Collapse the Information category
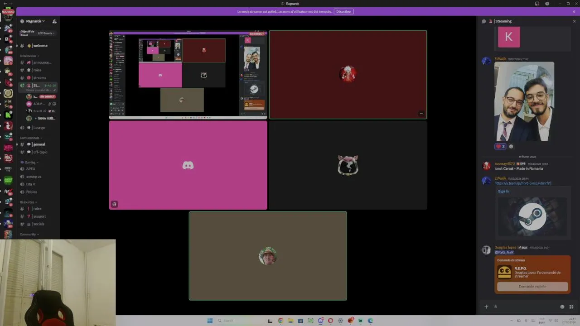Viewport: 580px width, 326px height. click(29, 56)
